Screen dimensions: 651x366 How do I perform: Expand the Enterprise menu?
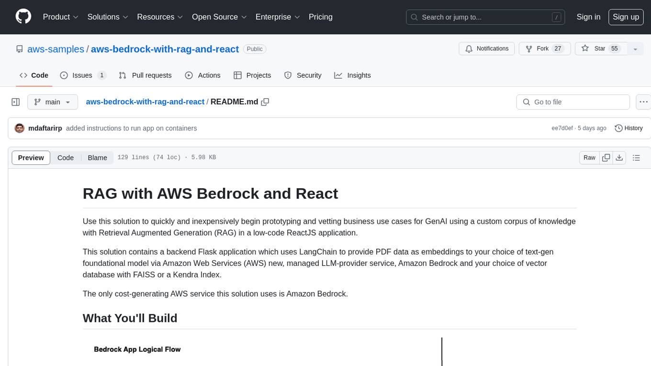(x=278, y=17)
